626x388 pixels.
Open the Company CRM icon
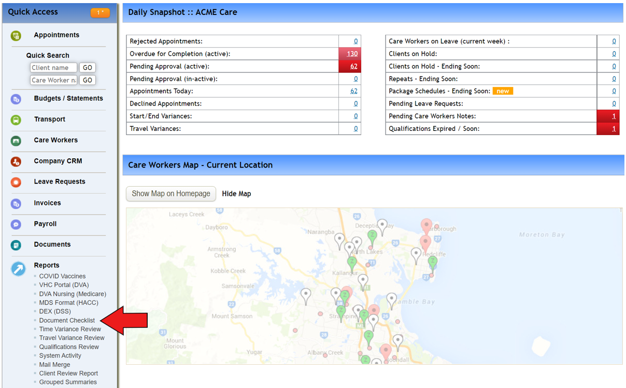coord(16,161)
